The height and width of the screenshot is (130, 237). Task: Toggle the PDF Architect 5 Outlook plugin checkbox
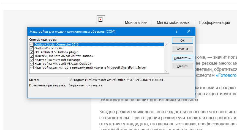[x=32, y=52]
